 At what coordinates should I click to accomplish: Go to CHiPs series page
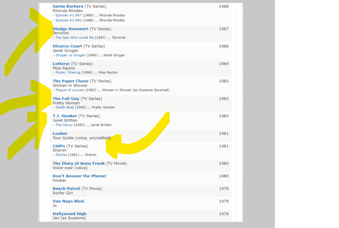59,146
